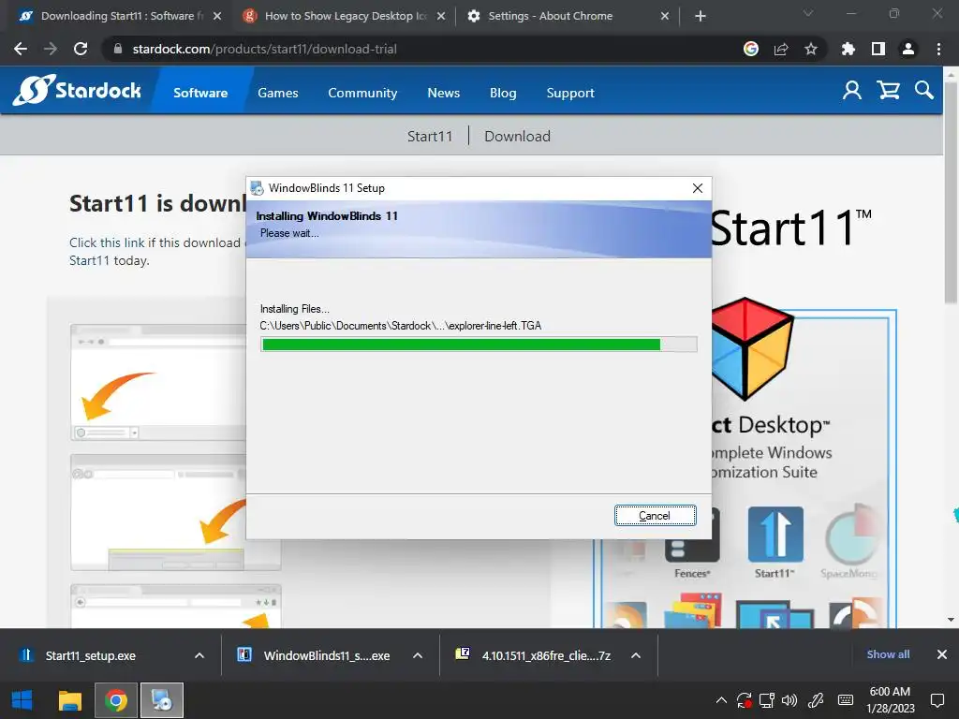The image size is (959, 719).
Task: Open Google icon in address bar
Action: pos(751,49)
